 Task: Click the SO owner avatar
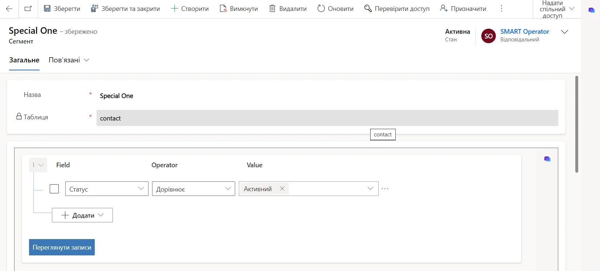[489, 36]
